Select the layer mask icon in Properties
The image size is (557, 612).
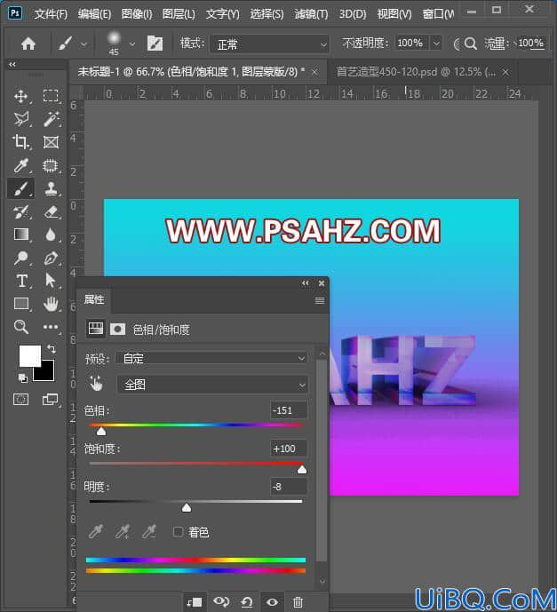pos(117,329)
